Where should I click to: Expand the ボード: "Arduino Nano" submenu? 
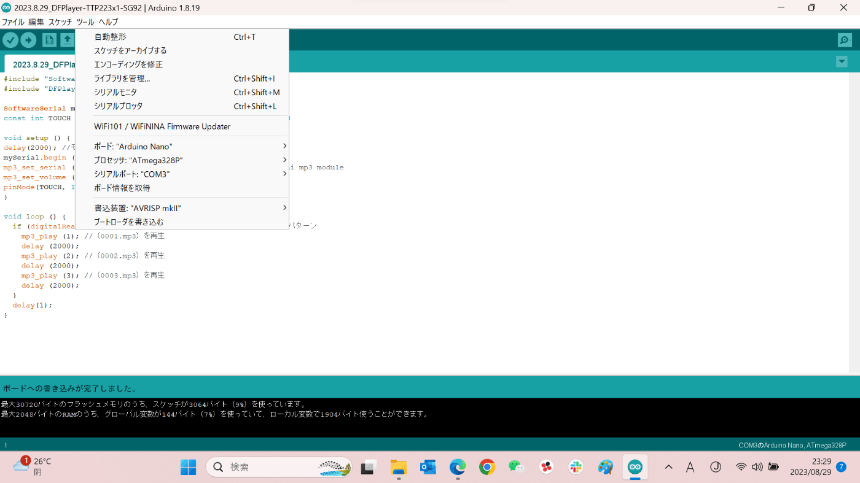pos(182,147)
